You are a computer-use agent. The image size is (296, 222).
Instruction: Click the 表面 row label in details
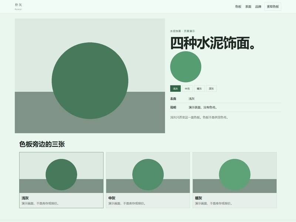pos(173,98)
